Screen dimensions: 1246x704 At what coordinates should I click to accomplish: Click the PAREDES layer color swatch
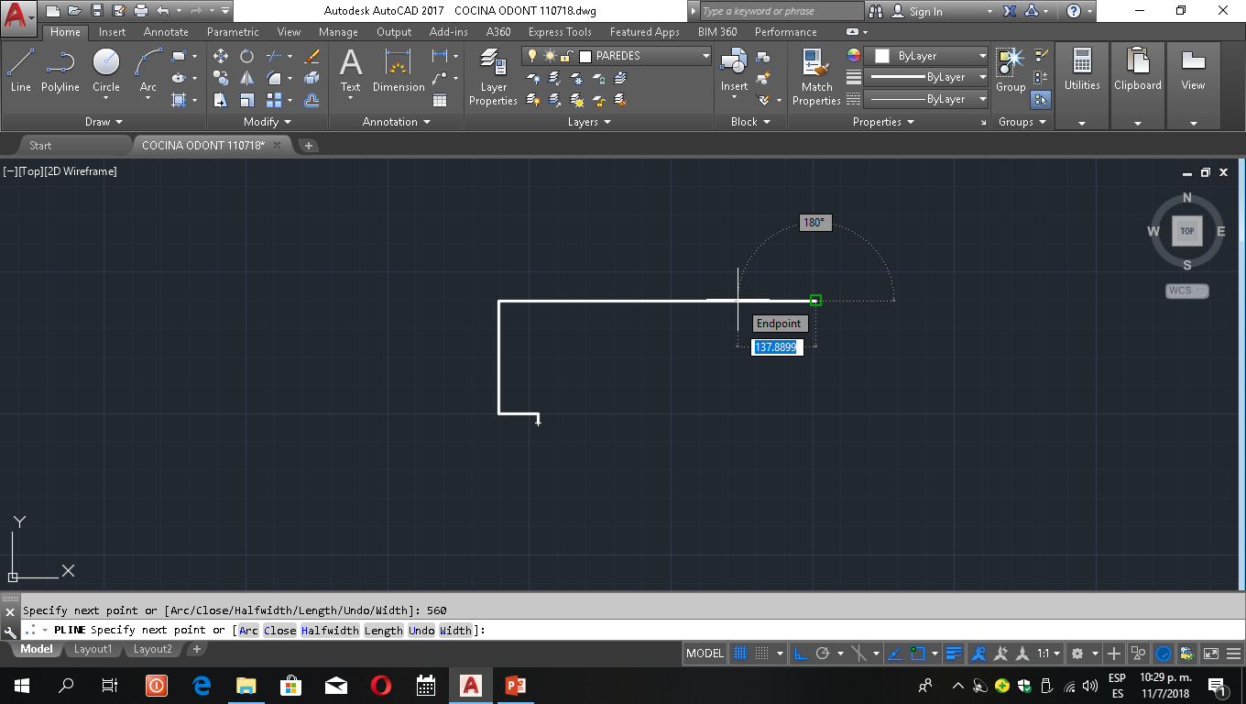[585, 56]
